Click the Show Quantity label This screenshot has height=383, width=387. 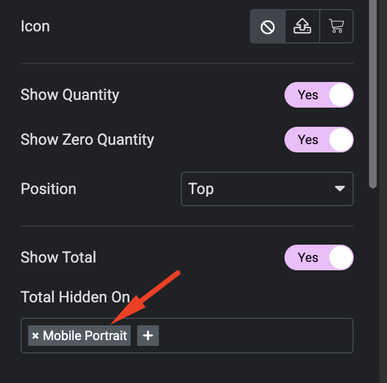pos(70,95)
